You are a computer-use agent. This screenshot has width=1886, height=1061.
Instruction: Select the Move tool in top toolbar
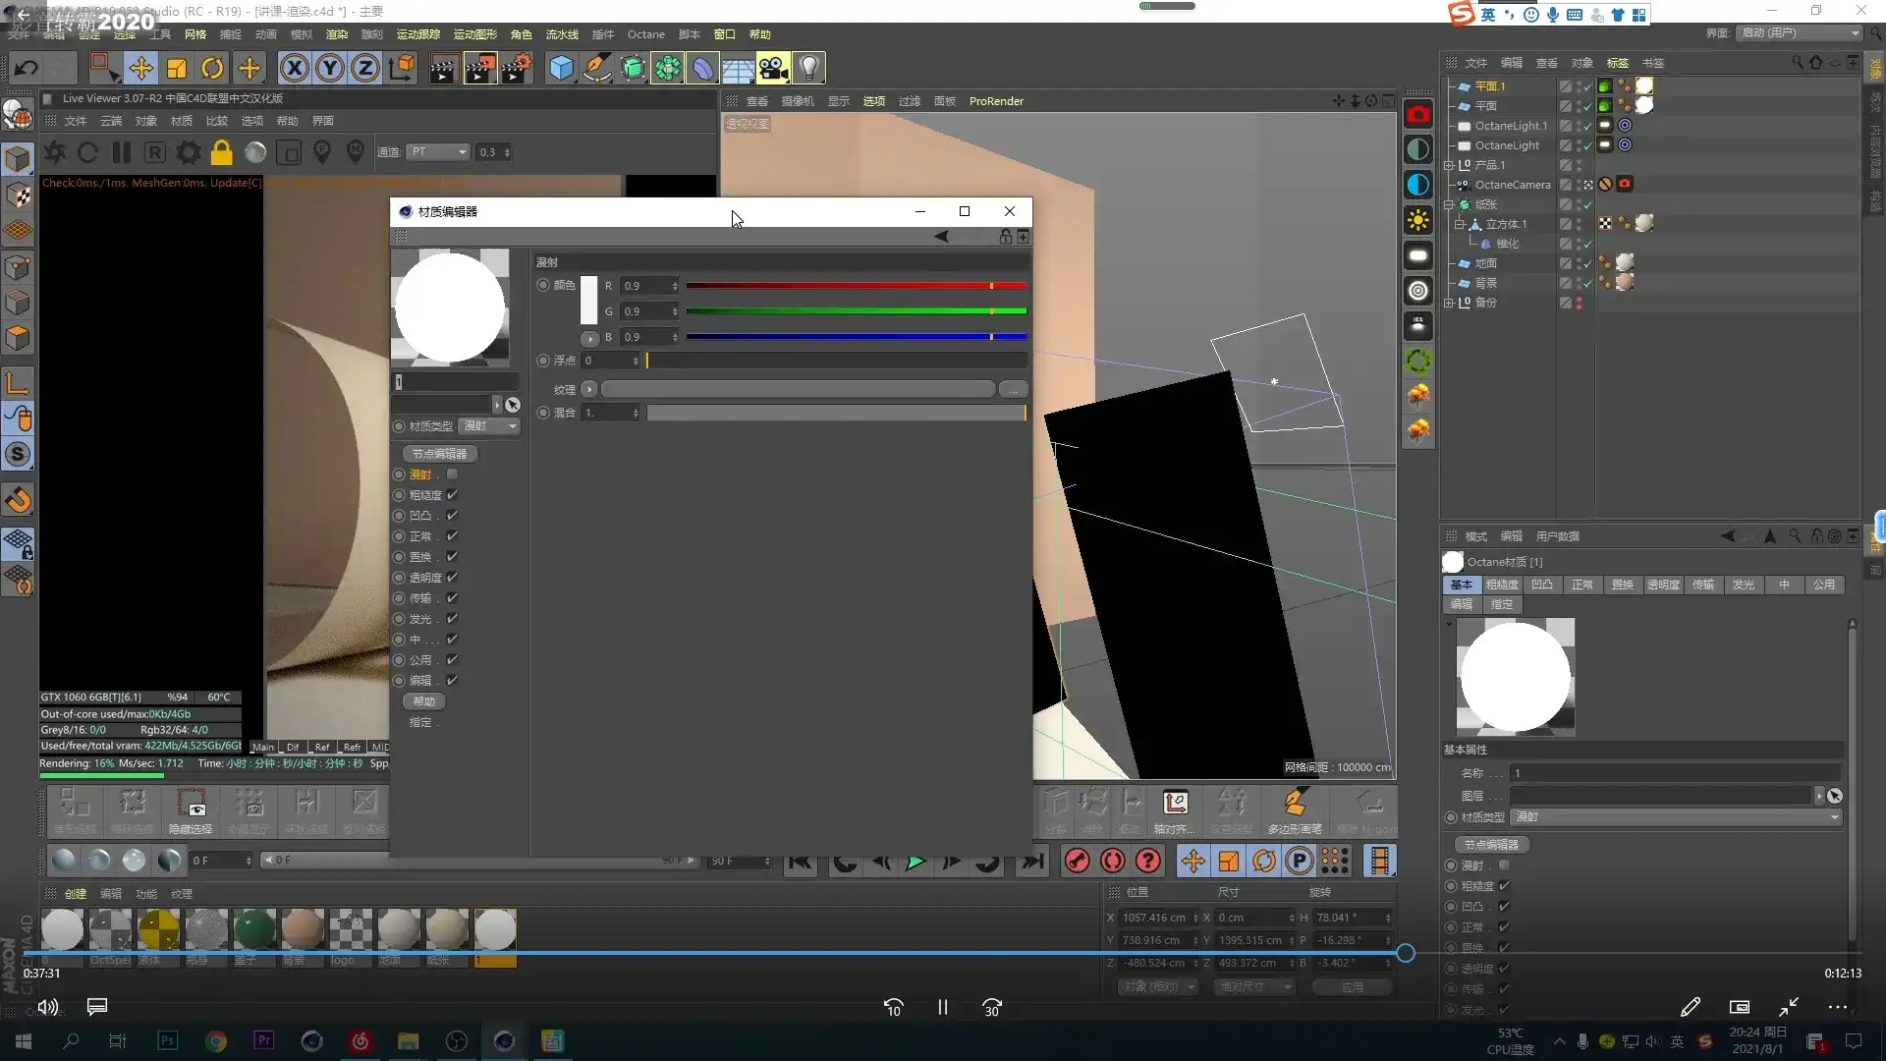coord(140,68)
